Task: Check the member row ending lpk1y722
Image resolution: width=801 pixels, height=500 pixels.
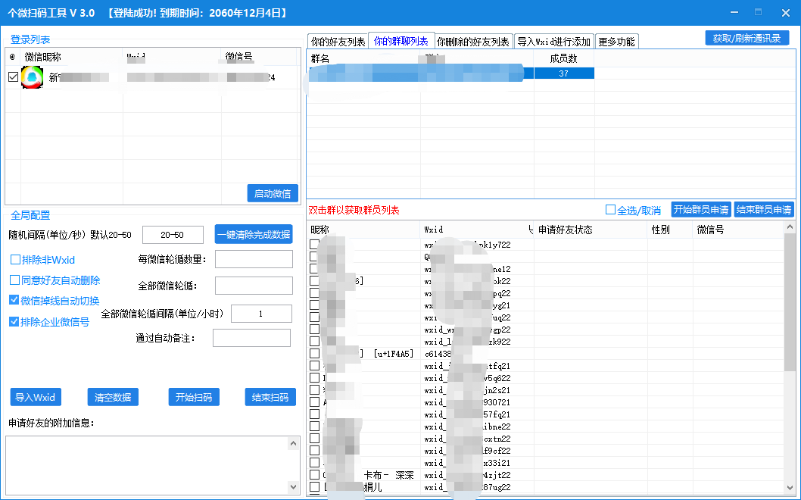Action: coord(315,245)
